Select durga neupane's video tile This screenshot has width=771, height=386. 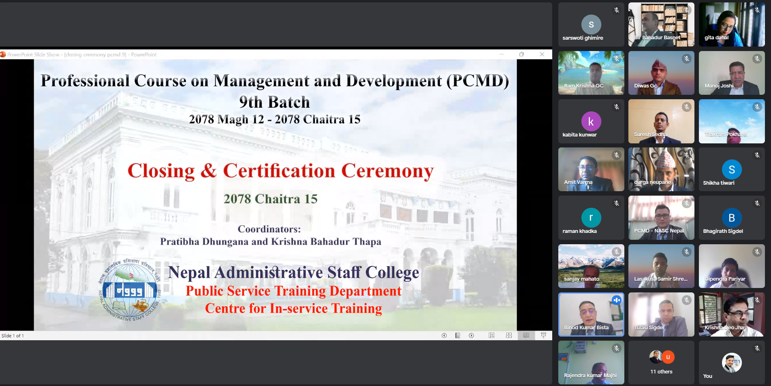(x=661, y=169)
